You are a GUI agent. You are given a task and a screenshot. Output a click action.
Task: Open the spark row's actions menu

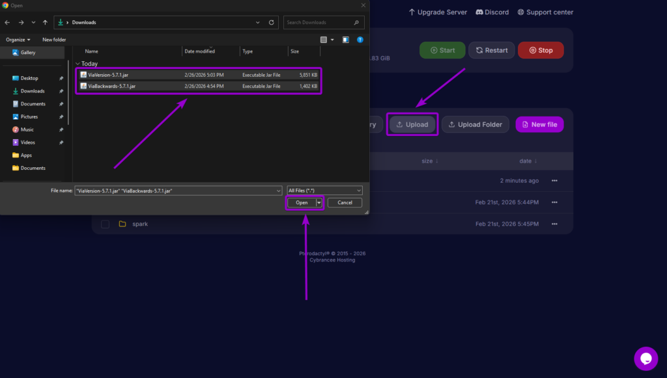pyautogui.click(x=554, y=224)
